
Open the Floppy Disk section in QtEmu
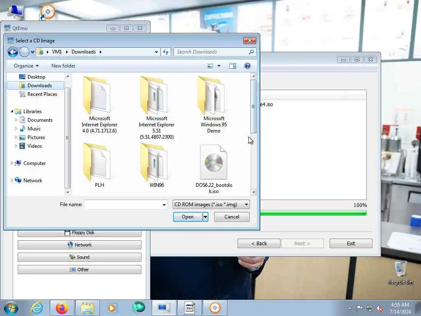tap(79, 233)
